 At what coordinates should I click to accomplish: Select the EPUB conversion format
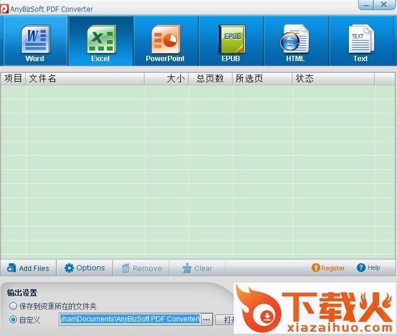[x=231, y=41]
